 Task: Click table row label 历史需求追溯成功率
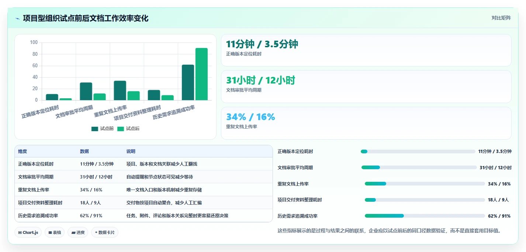pyautogui.click(x=38, y=216)
